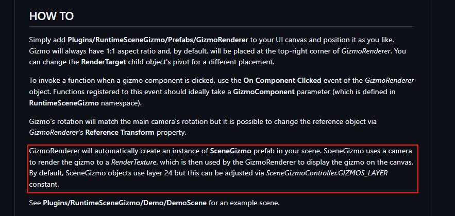Click the italic GizmoRenderer before the word object
455x216 pixels.
coord(389,80)
